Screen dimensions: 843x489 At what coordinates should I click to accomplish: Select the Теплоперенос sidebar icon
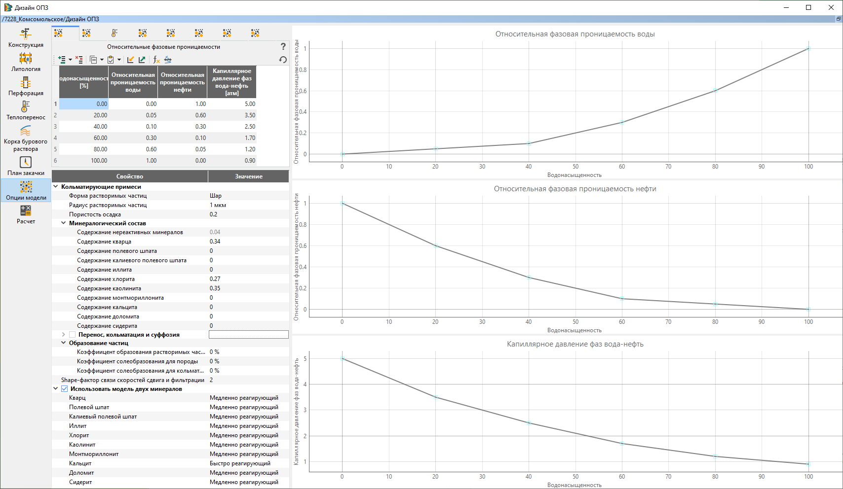click(26, 106)
